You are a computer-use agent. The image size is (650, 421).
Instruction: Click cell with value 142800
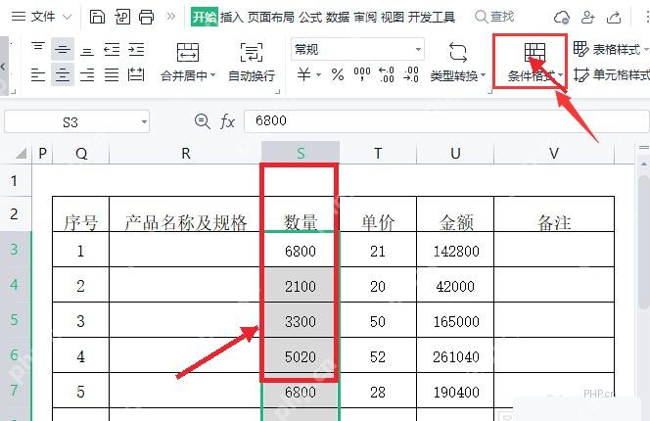pyautogui.click(x=455, y=250)
